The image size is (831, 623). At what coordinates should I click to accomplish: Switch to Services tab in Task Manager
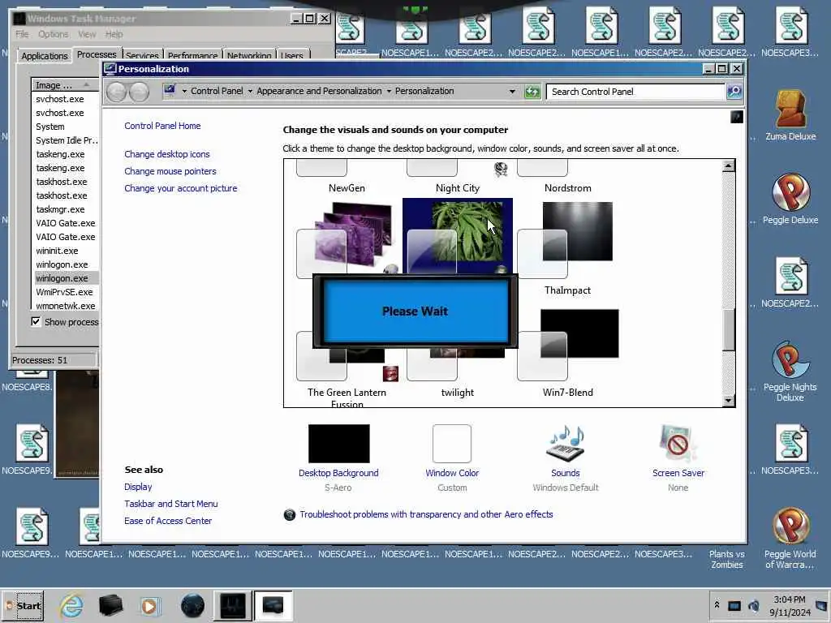[142, 56]
